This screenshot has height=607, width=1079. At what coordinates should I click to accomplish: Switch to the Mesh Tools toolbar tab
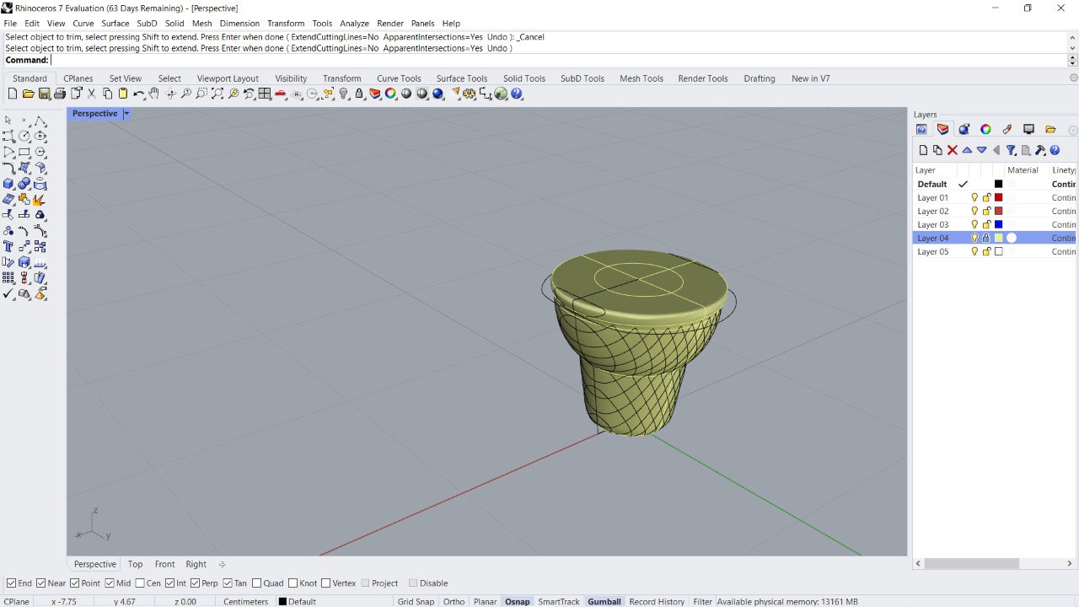[x=641, y=78]
